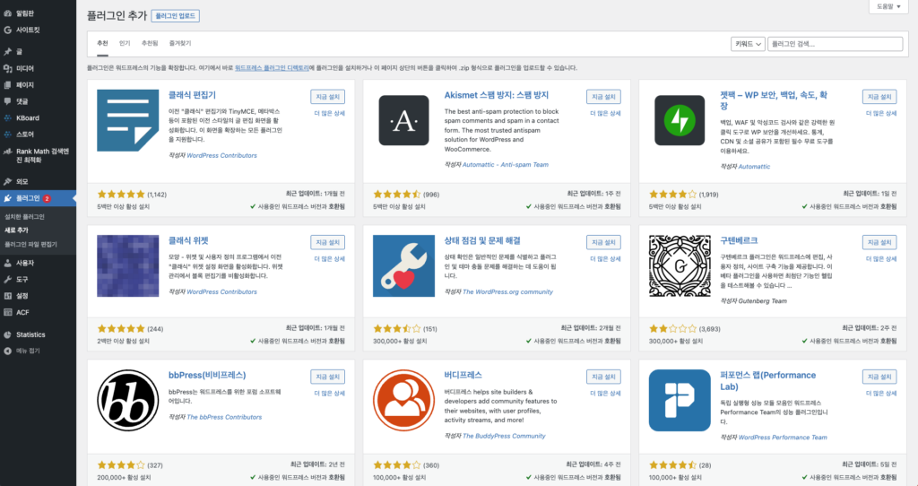Open the 알림판 dashboard icon in sidebar
Screen dimensions: 918x486
pos(7,13)
